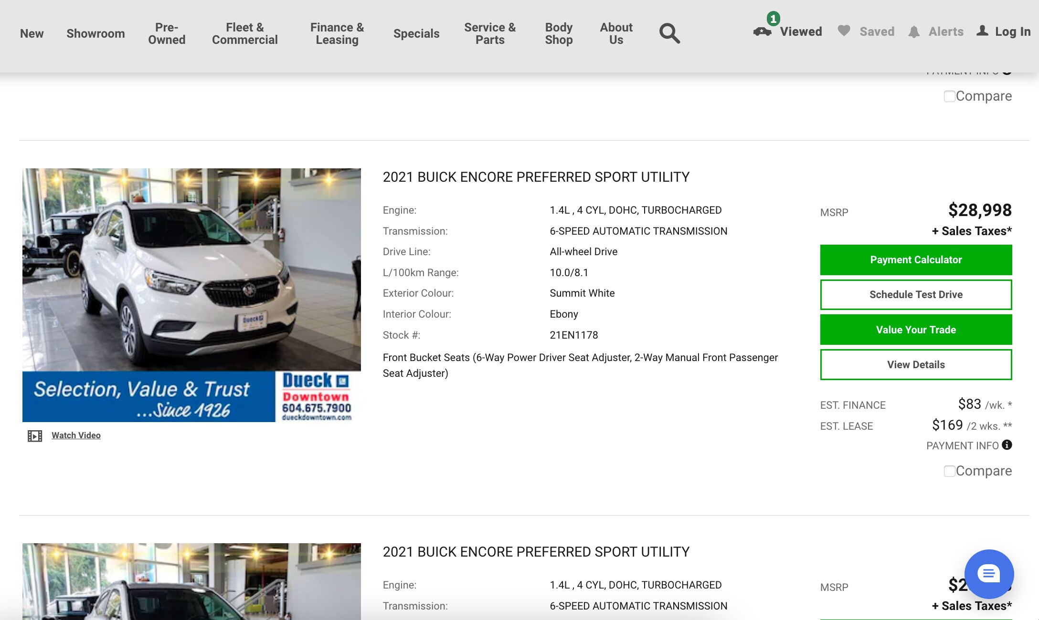The width and height of the screenshot is (1039, 620).
Task: Open the Specials menu item
Action: pyautogui.click(x=416, y=33)
